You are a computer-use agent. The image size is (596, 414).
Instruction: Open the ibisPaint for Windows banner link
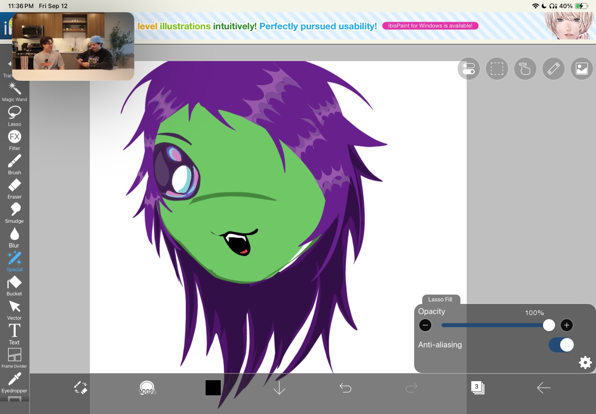point(430,26)
